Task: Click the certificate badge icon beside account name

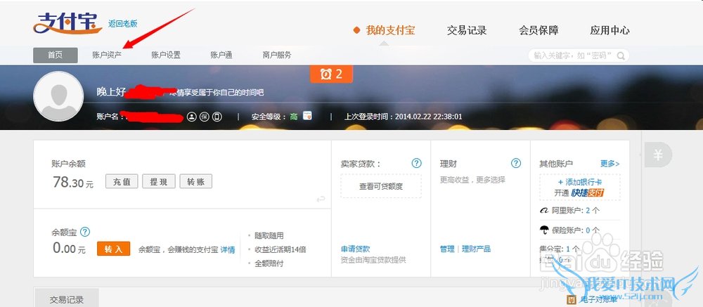Action: pyautogui.click(x=205, y=117)
